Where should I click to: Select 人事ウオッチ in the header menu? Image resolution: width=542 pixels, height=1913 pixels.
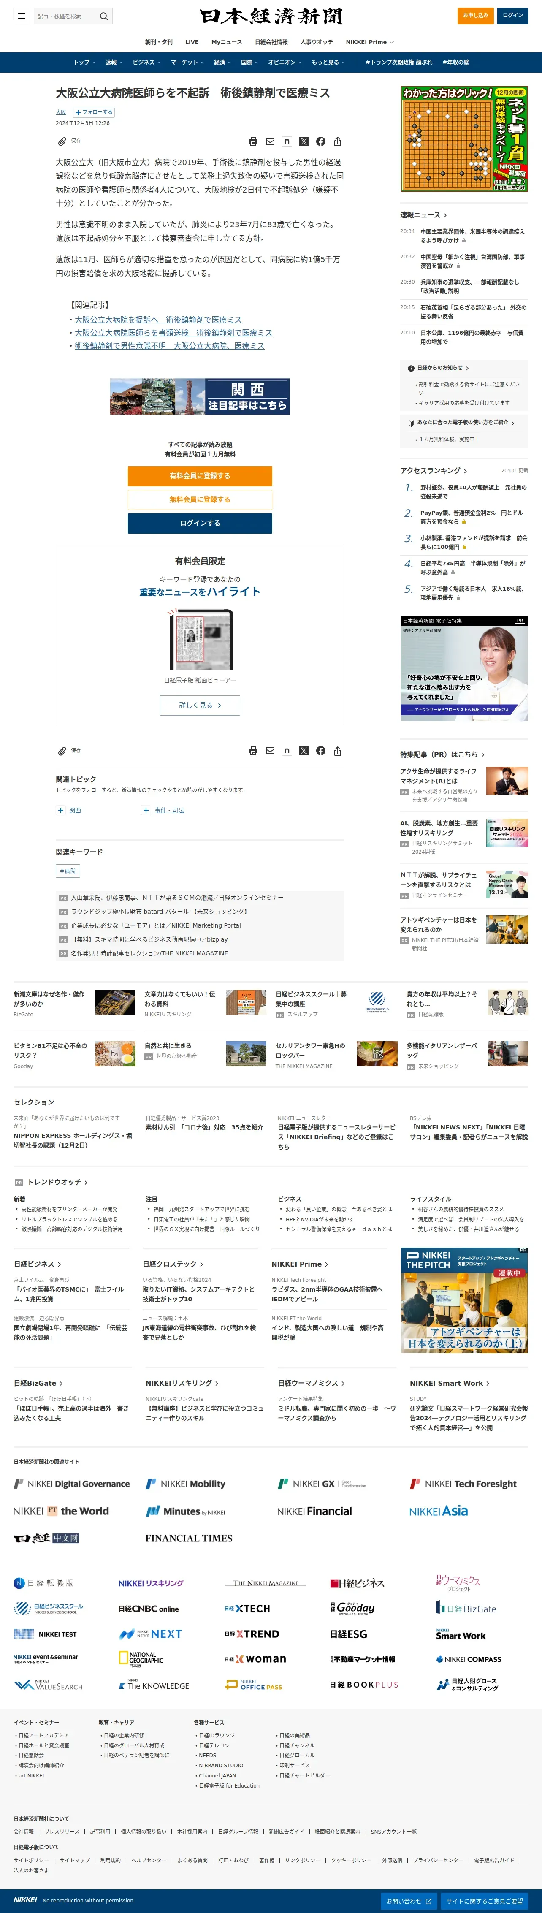click(x=317, y=42)
